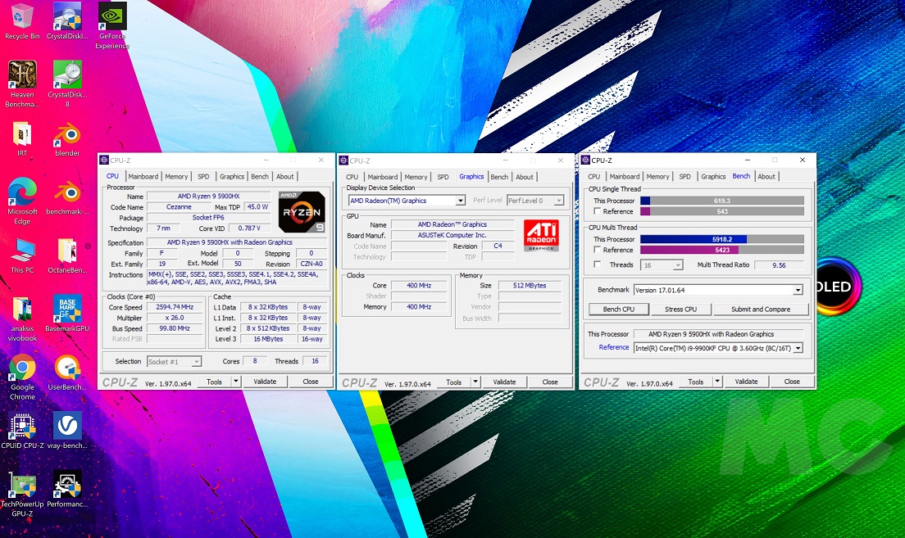This screenshot has width=905, height=538.
Task: Open the GeForce Experience desktop icon
Action: (111, 18)
